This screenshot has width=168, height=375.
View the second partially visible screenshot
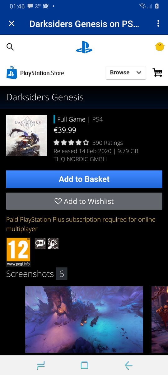click(160, 319)
